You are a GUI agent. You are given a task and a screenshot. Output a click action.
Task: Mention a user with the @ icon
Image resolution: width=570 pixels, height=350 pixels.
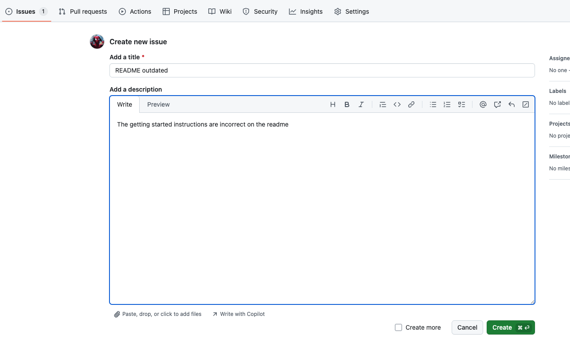(483, 104)
